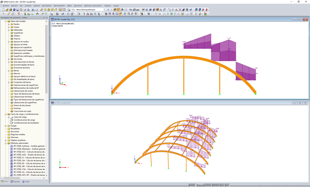Viewport: 310px width, 187px height.
Task: Expand the Materiales tree node
Action: pos(9,30)
